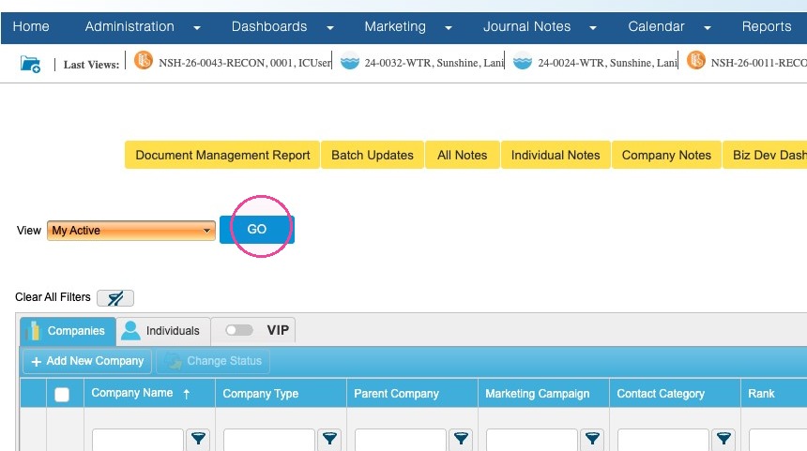Image resolution: width=807 pixels, height=451 pixels.
Task: Click the Parent Company filter input
Action: pos(401,440)
